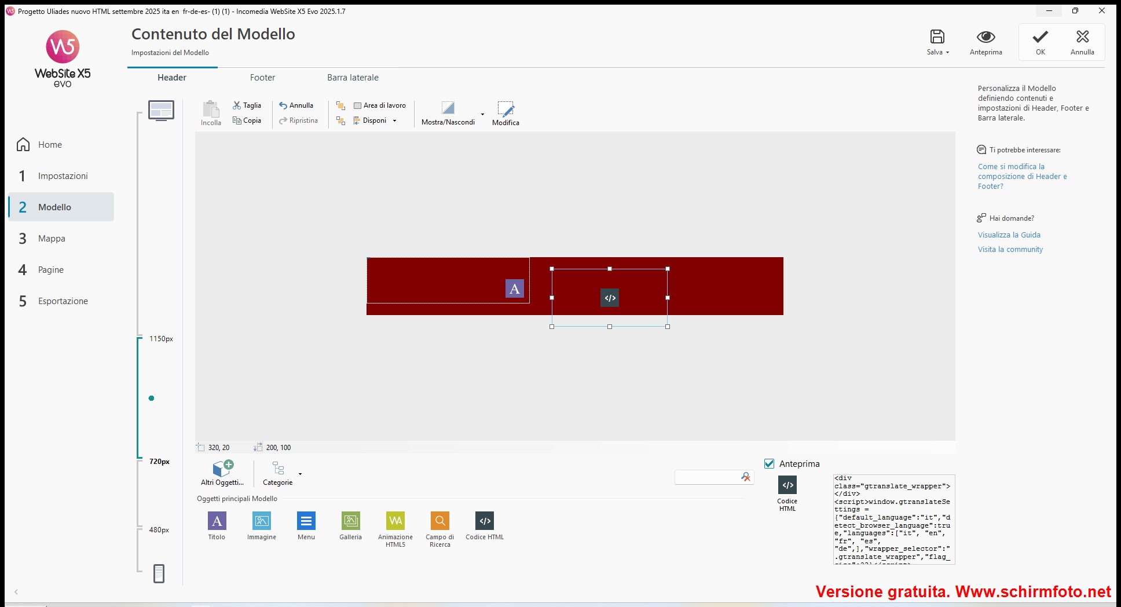This screenshot has height=607, width=1121.
Task: Expand the Categorie dropdown
Action: pos(300,474)
